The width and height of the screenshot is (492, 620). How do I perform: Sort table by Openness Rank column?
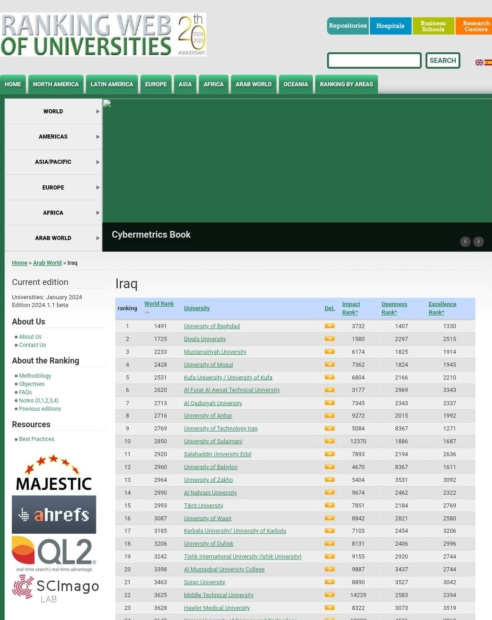click(x=394, y=308)
